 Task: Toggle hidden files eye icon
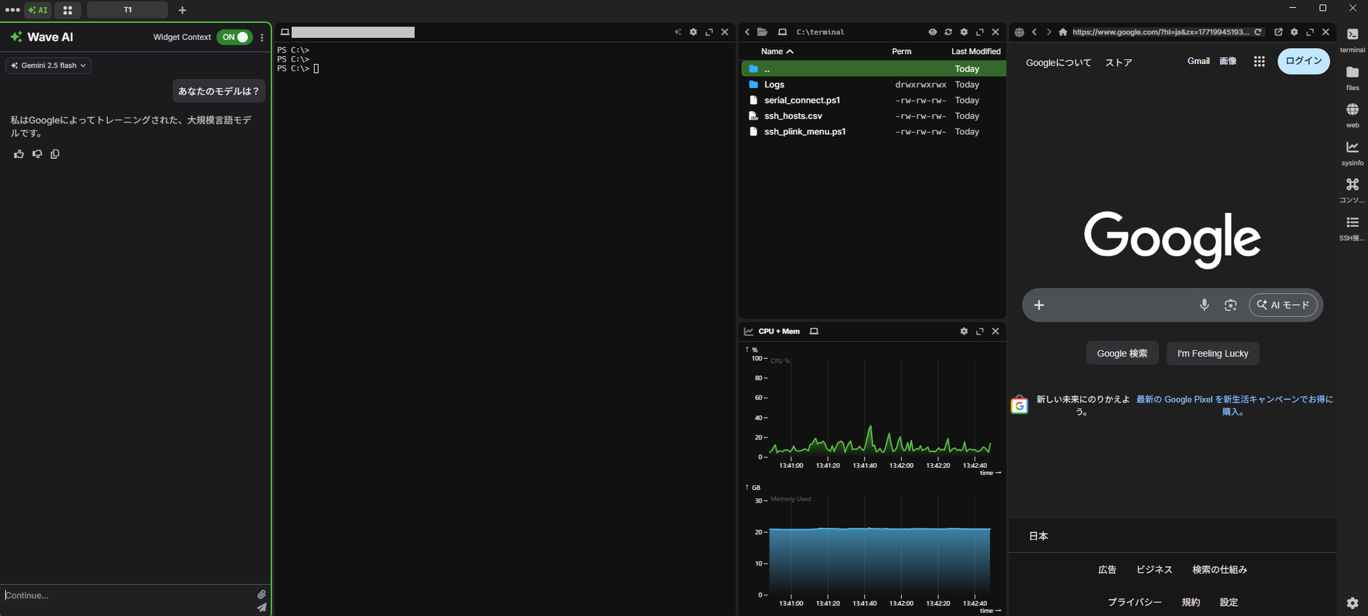tap(932, 32)
